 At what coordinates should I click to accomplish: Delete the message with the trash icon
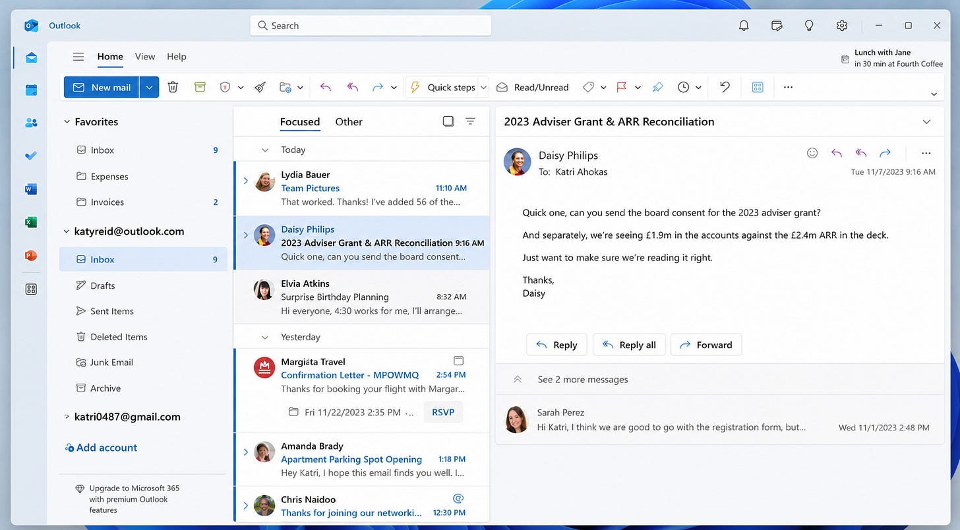(x=173, y=87)
